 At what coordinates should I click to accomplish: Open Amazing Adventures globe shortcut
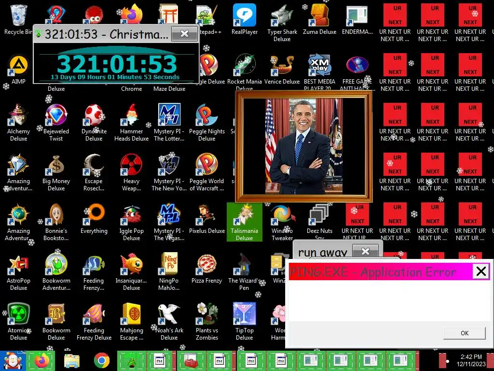pyautogui.click(x=18, y=222)
